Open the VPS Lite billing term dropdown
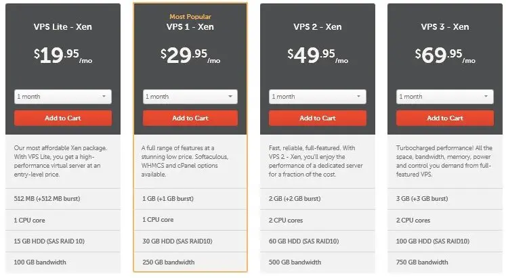 pyautogui.click(x=62, y=97)
